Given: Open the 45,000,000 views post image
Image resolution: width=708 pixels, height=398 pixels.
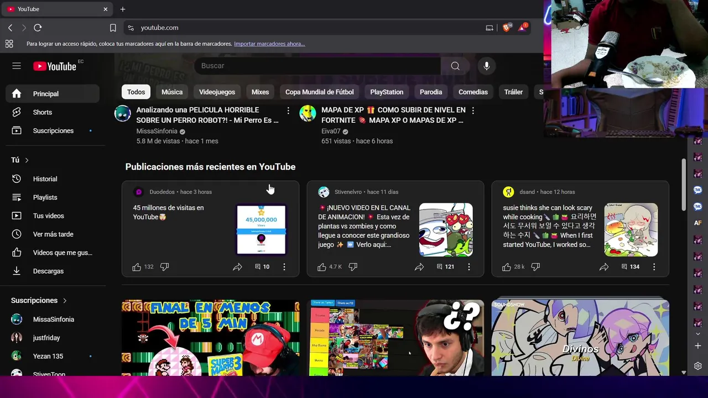Looking at the screenshot, I should pos(261,229).
